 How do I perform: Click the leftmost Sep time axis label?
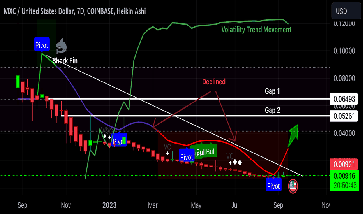[x=23, y=205]
